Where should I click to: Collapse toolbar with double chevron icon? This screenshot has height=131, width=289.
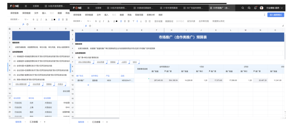[264, 15]
